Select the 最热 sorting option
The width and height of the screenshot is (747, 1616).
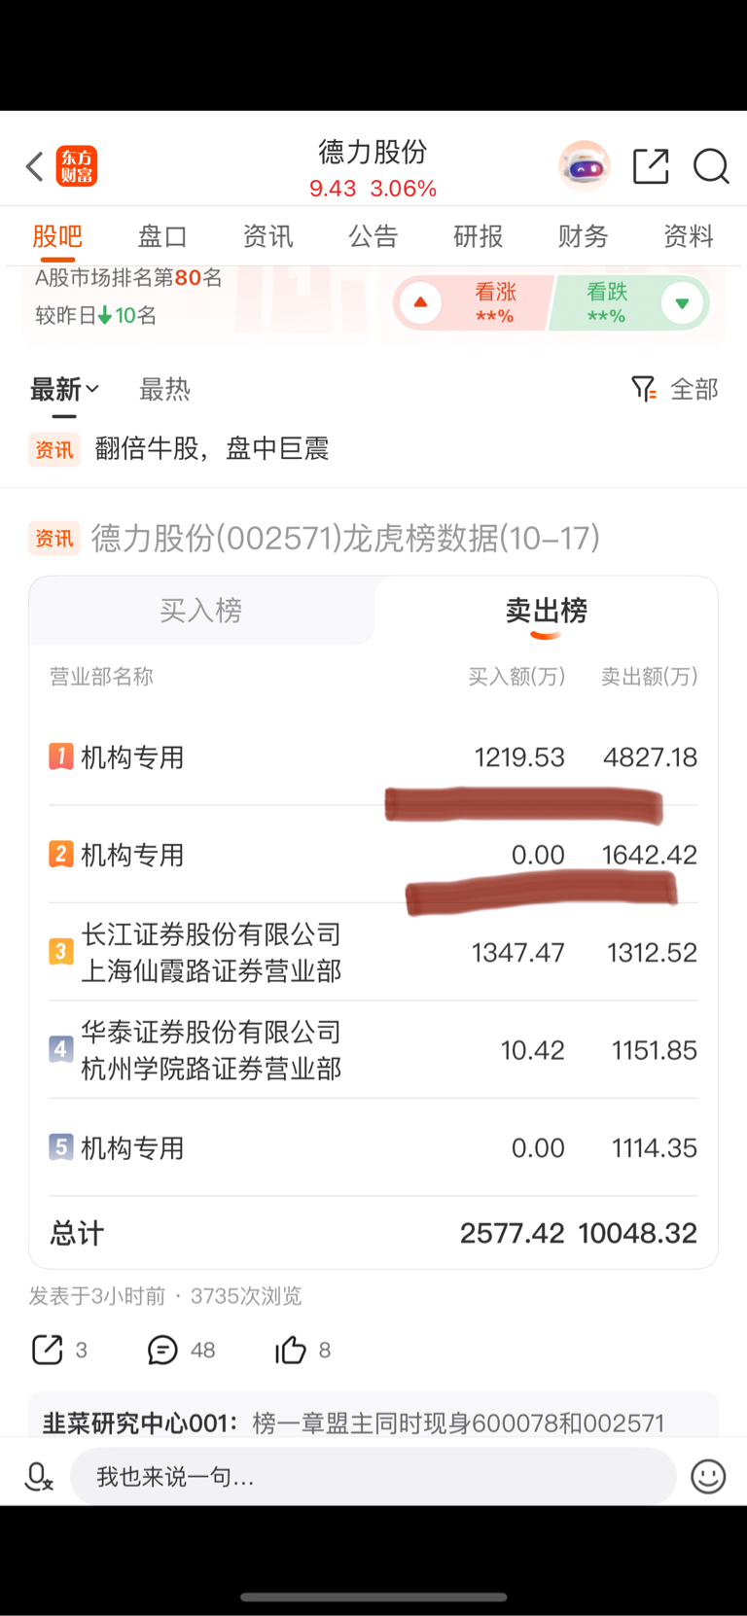[164, 389]
